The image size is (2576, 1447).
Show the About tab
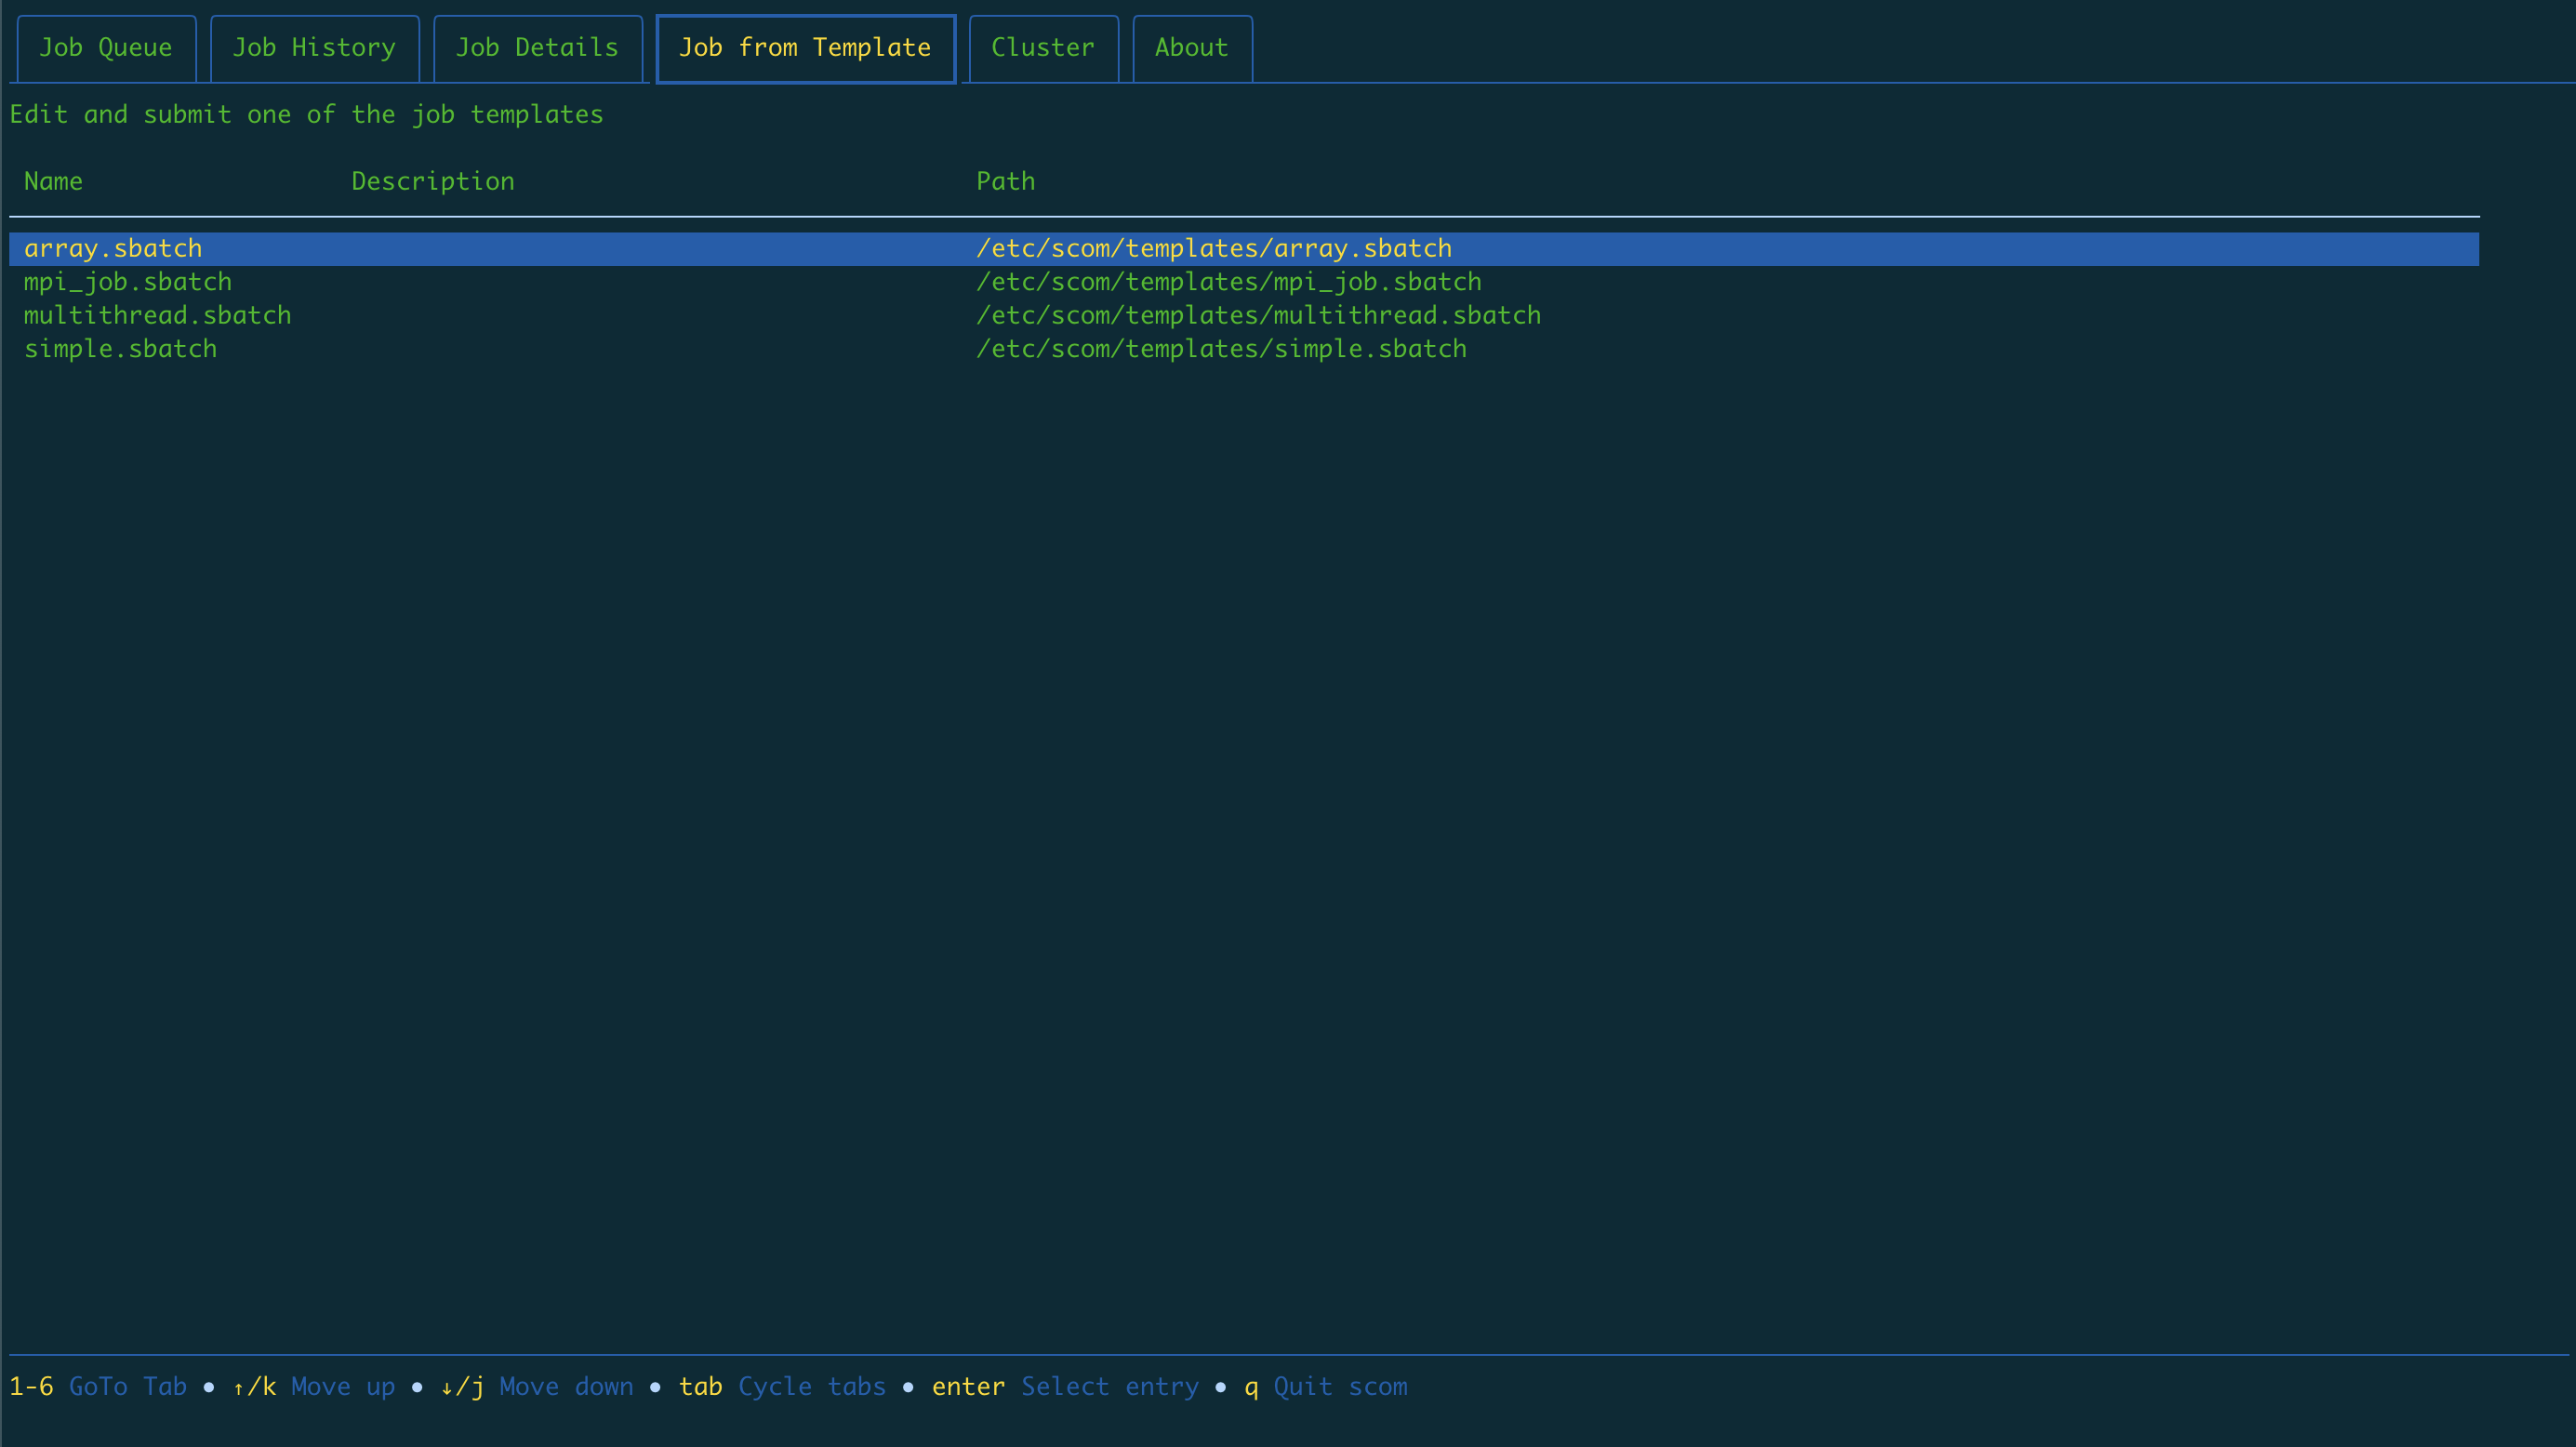(1191, 48)
